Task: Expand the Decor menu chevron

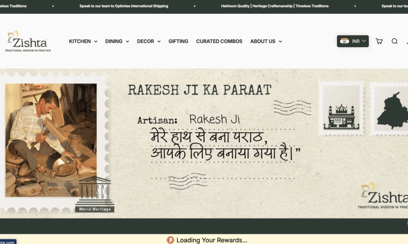Action: coord(159,42)
